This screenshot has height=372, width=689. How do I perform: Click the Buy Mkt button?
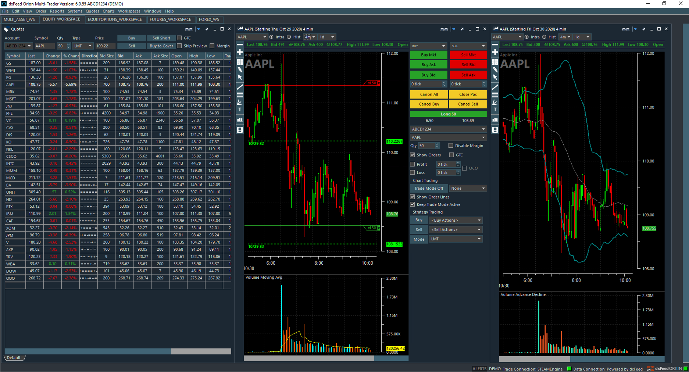pos(429,55)
